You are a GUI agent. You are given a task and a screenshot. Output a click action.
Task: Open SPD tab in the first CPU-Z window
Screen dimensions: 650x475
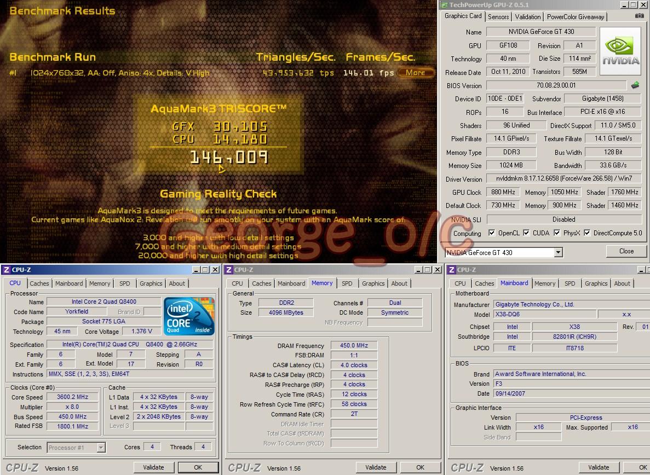pos(125,283)
